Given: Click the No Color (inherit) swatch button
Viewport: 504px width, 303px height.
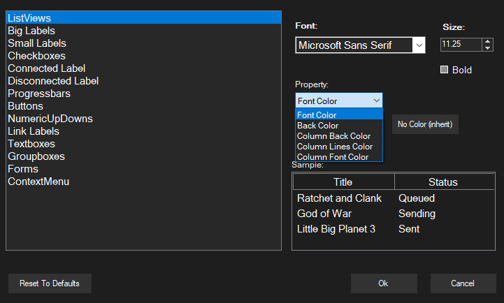Looking at the screenshot, I should [425, 124].
